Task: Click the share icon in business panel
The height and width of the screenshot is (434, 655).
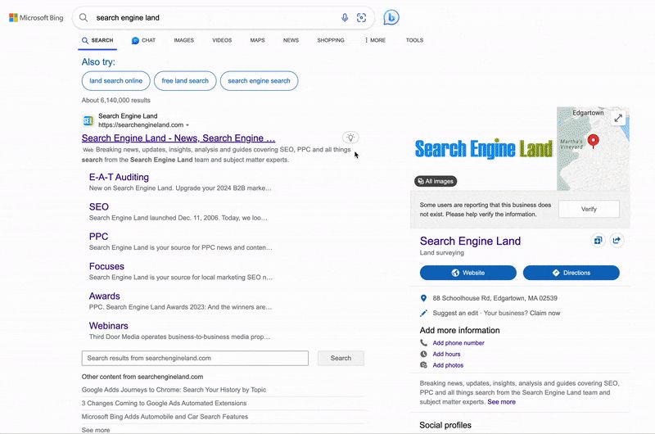Action: 617,240
